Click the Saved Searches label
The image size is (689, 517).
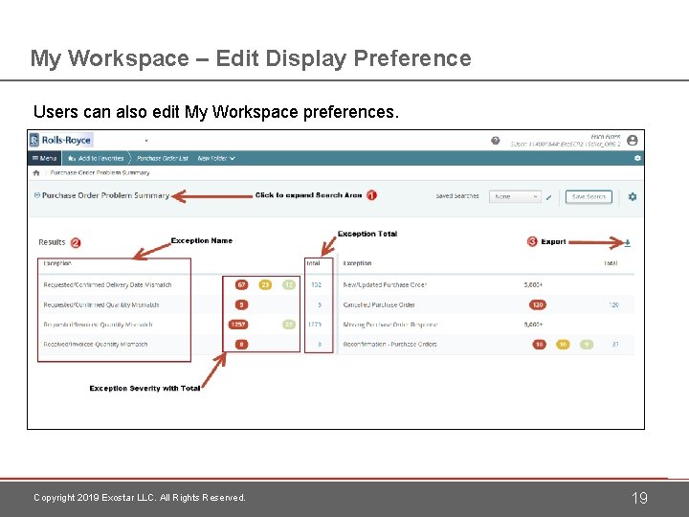457,196
